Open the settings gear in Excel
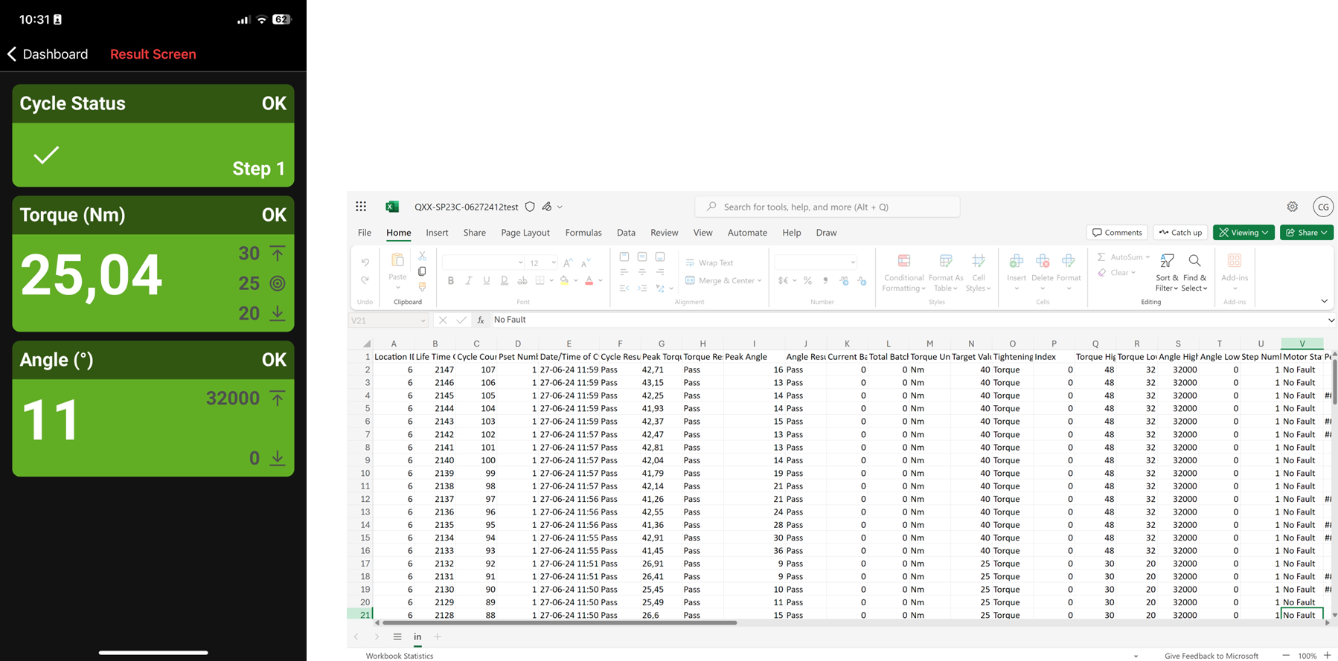1338x661 pixels. 1293,207
